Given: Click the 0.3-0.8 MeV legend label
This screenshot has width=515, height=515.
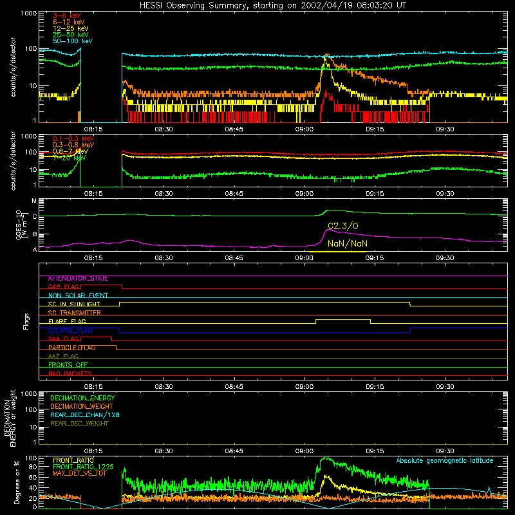Looking at the screenshot, I should coord(73,145).
